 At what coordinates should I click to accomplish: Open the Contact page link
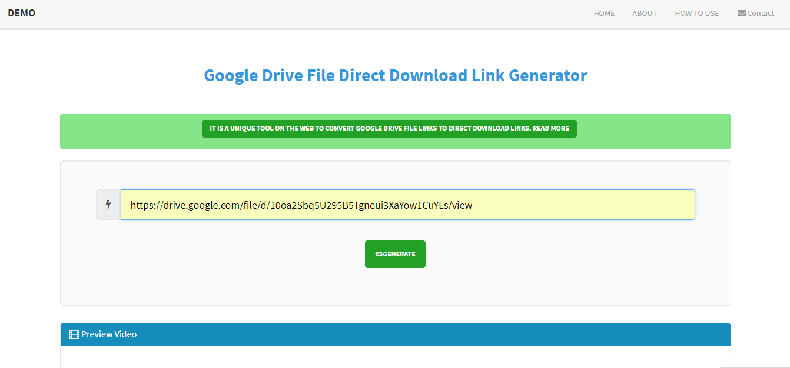[756, 13]
